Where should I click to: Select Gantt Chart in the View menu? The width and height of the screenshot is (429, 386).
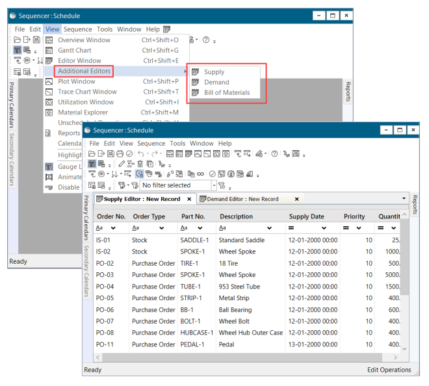tap(116, 50)
